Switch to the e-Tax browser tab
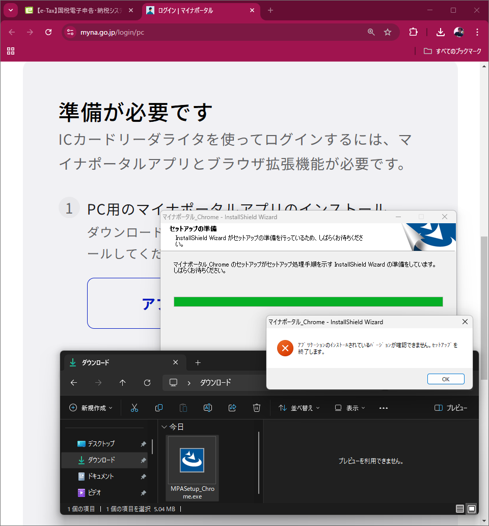The width and height of the screenshot is (489, 526). [x=78, y=10]
